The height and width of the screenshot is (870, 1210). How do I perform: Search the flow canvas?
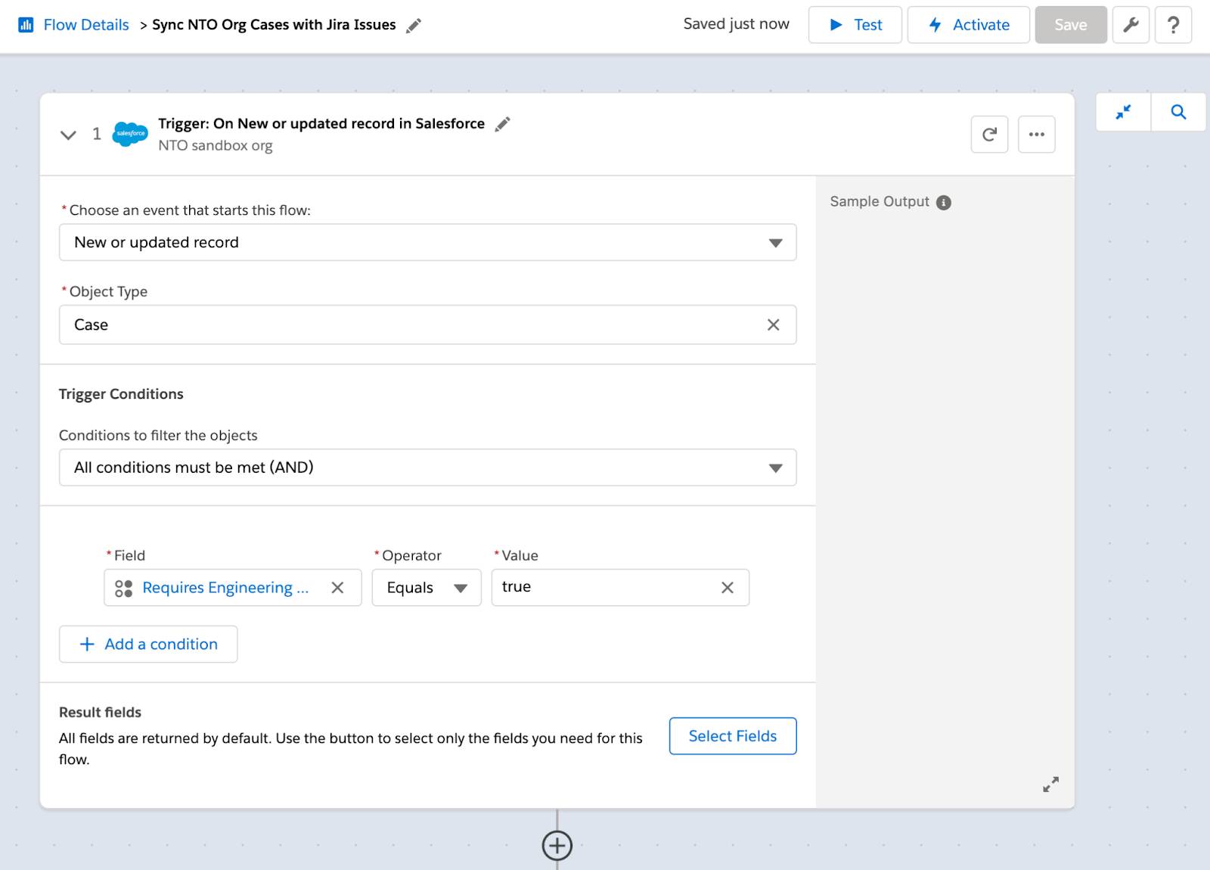click(1178, 112)
